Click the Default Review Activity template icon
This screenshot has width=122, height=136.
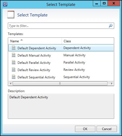(x=14, y=69)
